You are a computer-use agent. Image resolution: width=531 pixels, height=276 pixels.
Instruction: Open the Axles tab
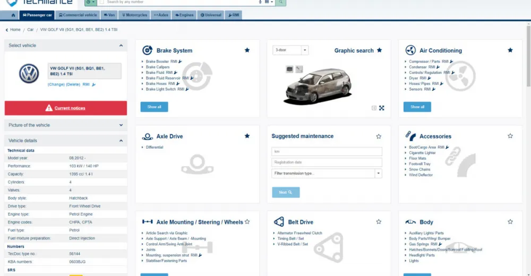161,15
